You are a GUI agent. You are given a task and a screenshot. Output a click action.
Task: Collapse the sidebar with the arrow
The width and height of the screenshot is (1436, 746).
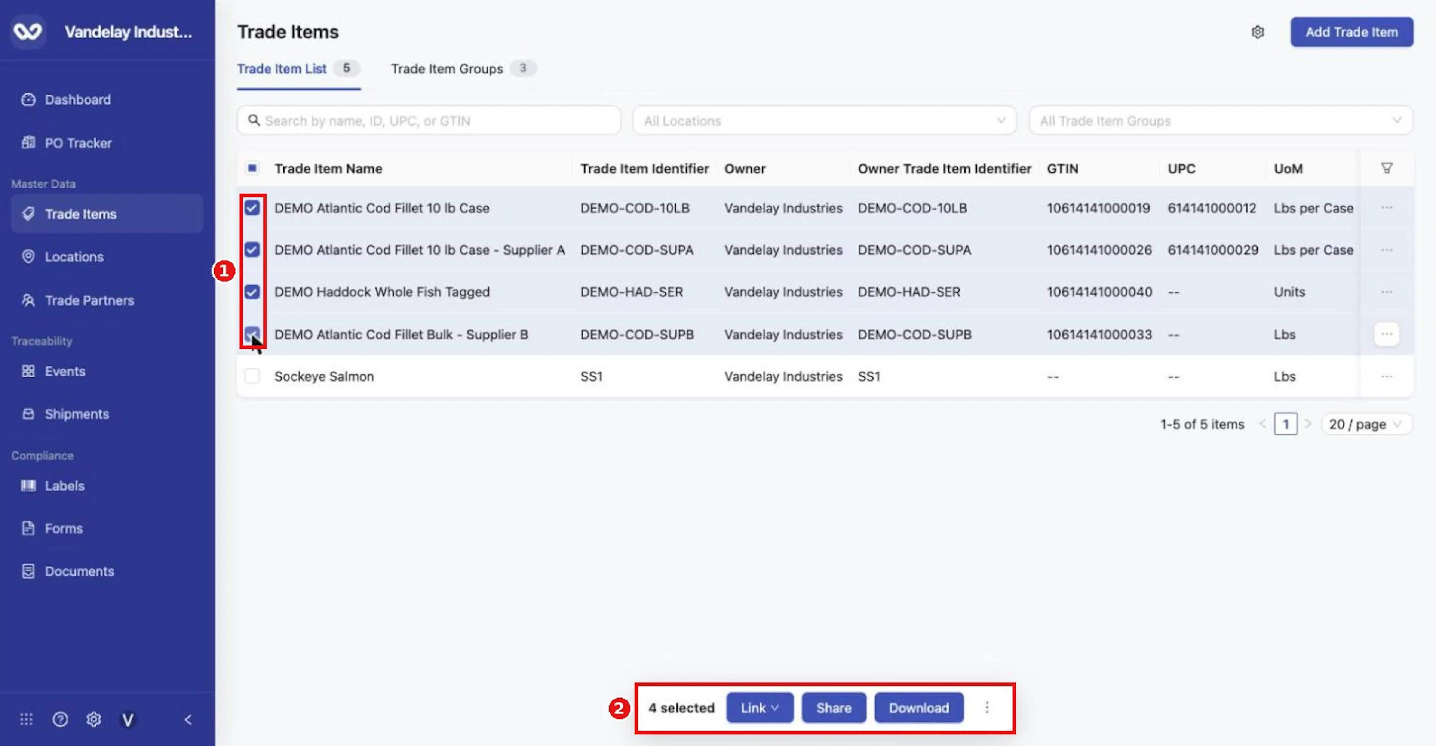pyautogui.click(x=188, y=719)
